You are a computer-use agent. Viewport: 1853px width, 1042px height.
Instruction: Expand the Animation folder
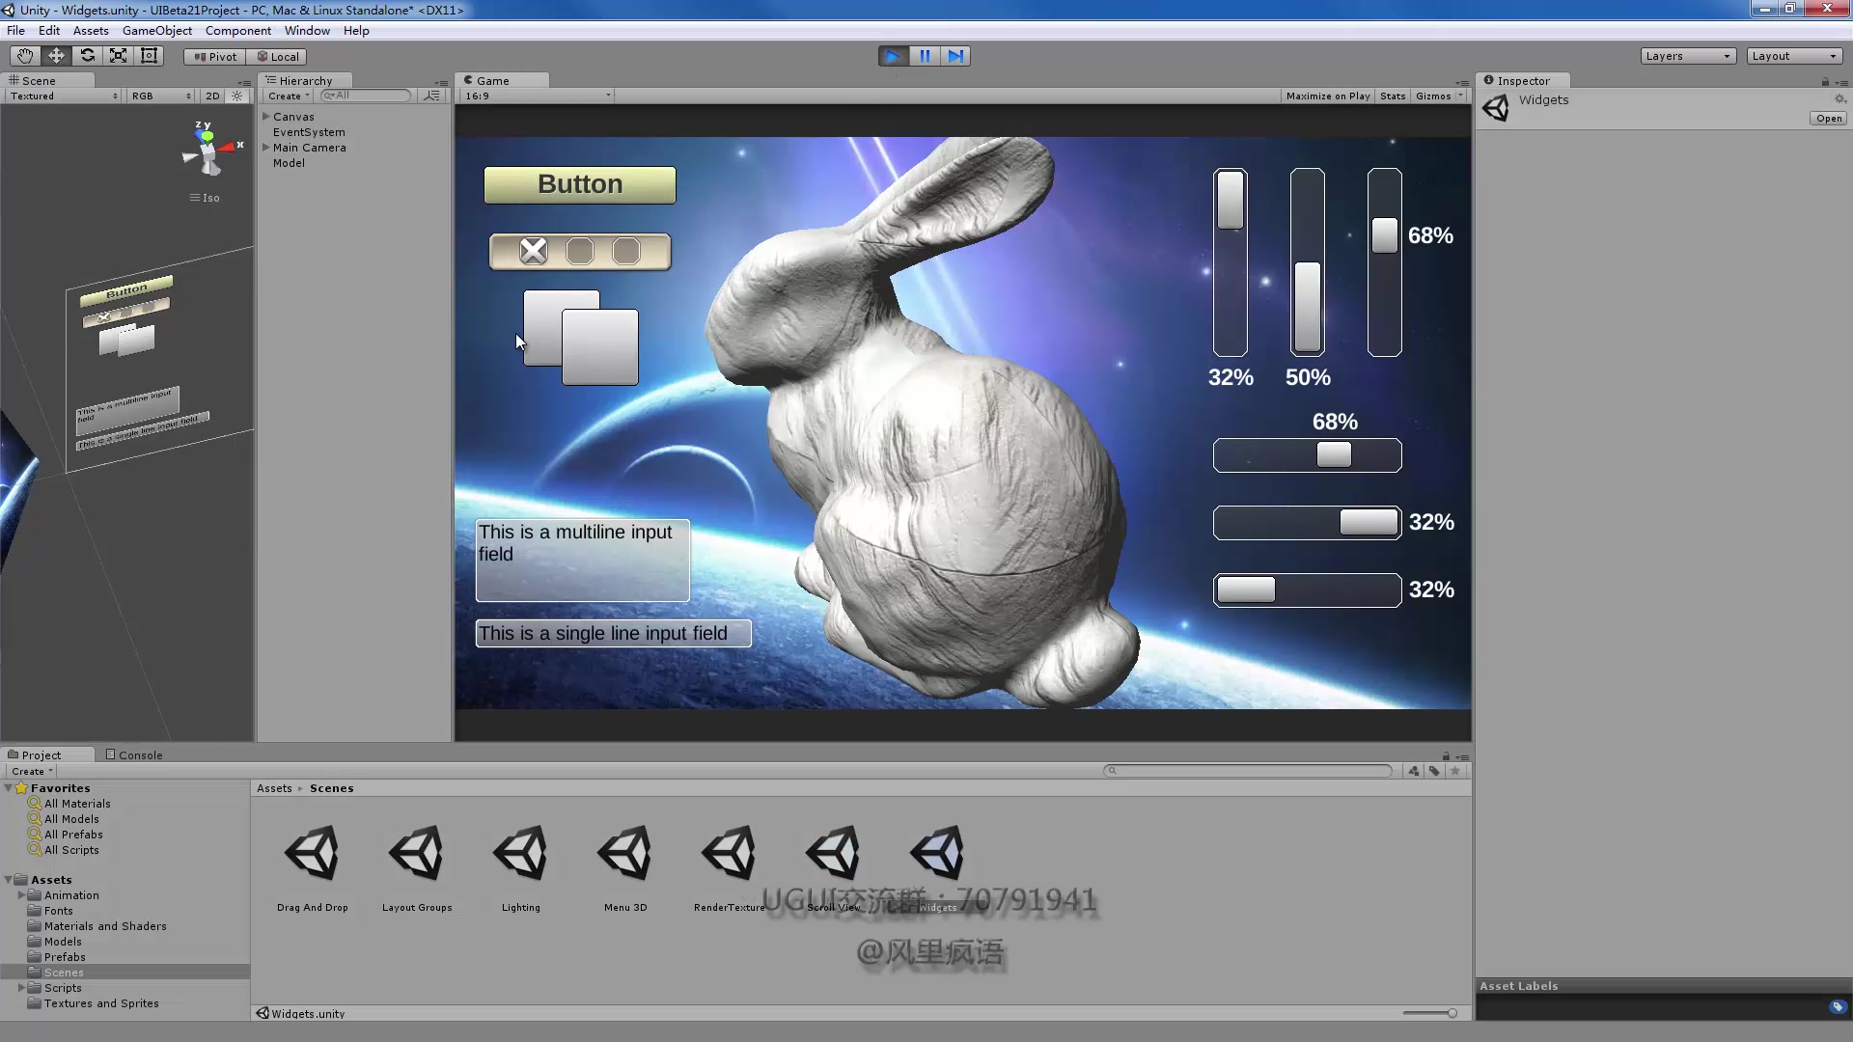(21, 895)
